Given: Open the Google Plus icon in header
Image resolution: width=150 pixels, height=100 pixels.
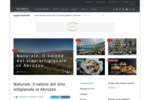Looking at the screenshot, I should [x=120, y=9].
